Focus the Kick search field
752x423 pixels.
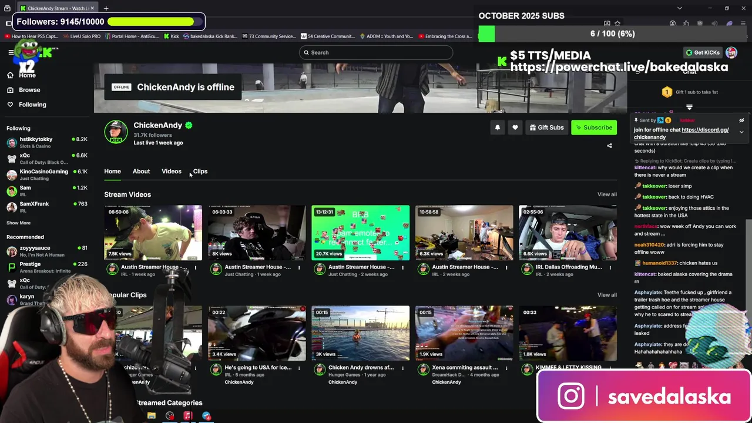(376, 52)
